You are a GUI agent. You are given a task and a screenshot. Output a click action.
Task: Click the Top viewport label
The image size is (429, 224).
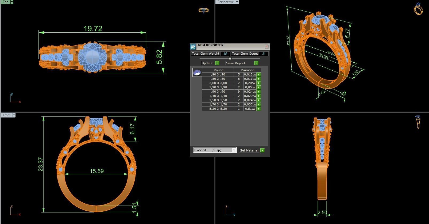[x=5, y=2]
